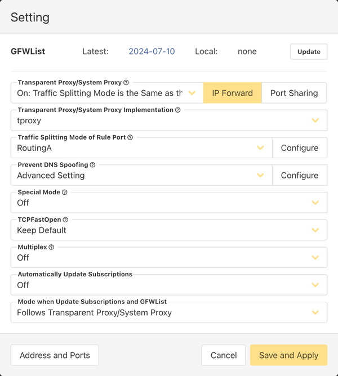This screenshot has height=376, width=338.
Task: Open the RoutingA traffic splitting dropdown
Action: 141,148
